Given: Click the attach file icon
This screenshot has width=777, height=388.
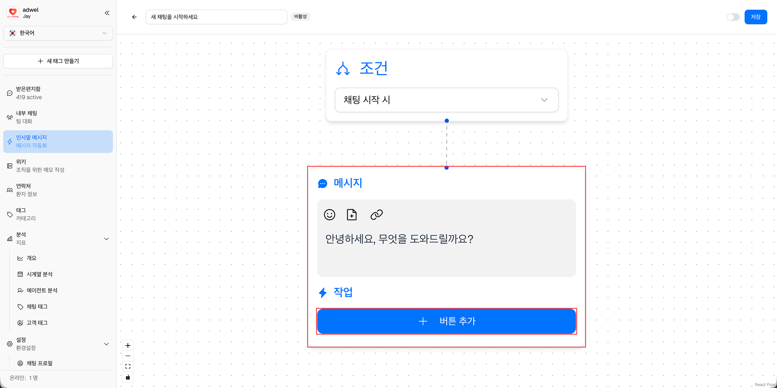Looking at the screenshot, I should [352, 215].
